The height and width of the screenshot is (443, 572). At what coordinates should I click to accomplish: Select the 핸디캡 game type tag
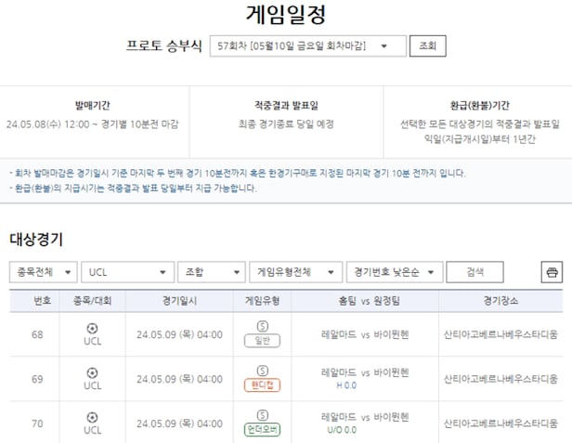[x=262, y=385]
